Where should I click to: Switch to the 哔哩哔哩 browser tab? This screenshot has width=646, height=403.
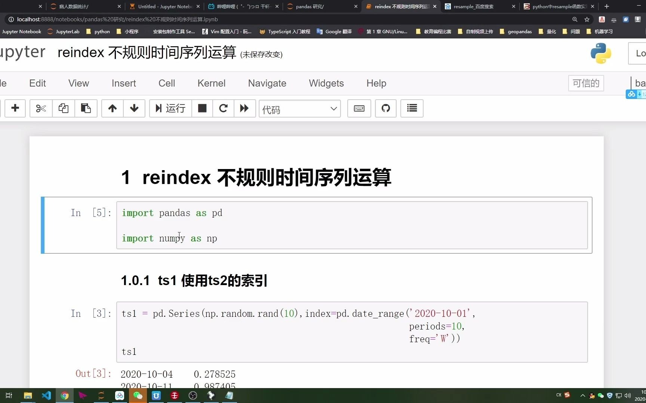[x=243, y=6]
